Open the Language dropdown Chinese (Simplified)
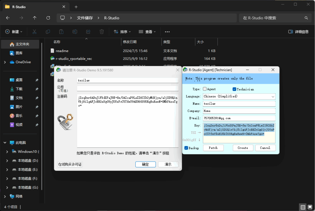The height and width of the screenshot is (211, 315). [239, 96]
